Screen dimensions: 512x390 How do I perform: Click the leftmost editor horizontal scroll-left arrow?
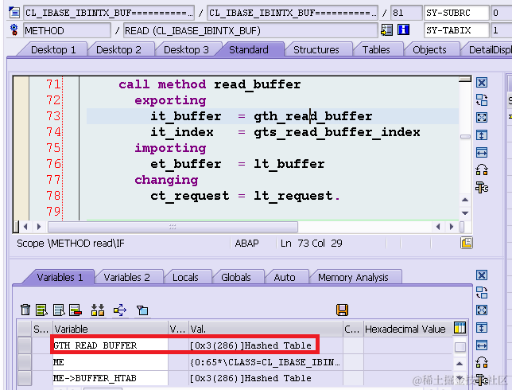point(25,227)
